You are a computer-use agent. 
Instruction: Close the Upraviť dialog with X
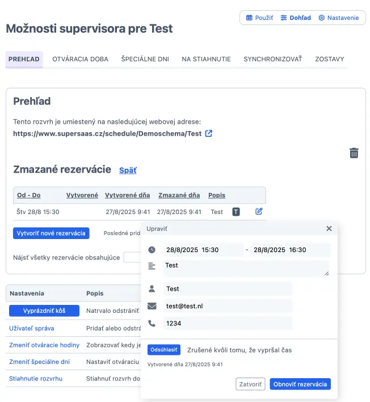point(329,228)
